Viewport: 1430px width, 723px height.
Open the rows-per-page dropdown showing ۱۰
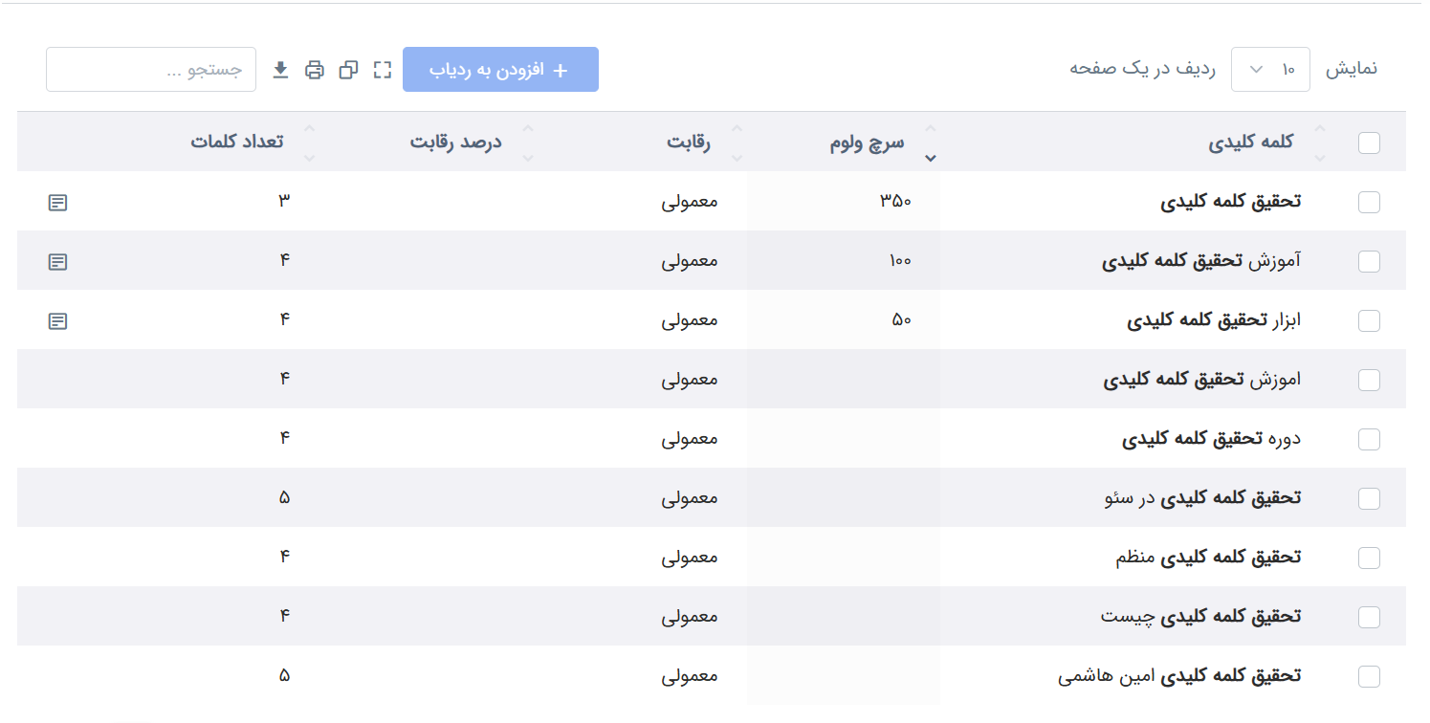point(1270,69)
